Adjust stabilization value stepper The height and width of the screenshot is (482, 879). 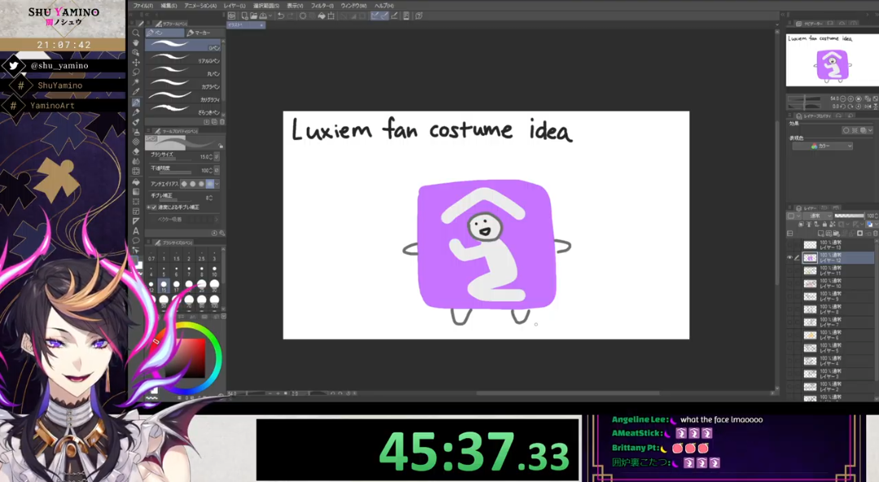tap(211, 198)
